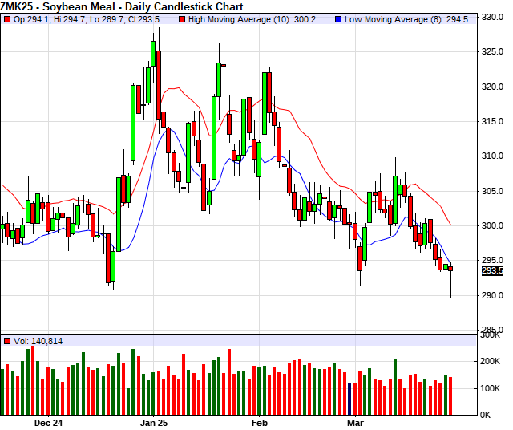Screen dimensions: 513x430
Task: Click the Mar date label
Action: 357,421
